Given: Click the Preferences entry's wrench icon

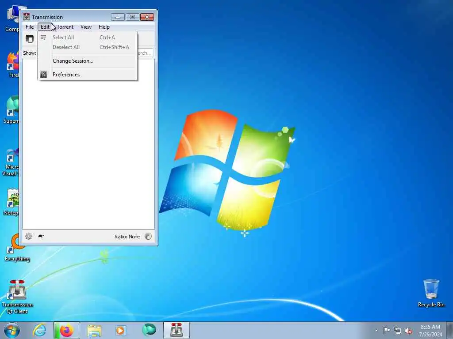Looking at the screenshot, I should (43, 74).
